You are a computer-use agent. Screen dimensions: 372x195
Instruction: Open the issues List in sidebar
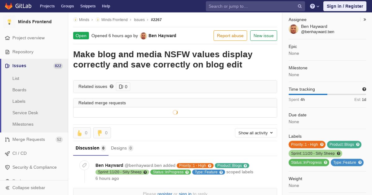[16, 79]
